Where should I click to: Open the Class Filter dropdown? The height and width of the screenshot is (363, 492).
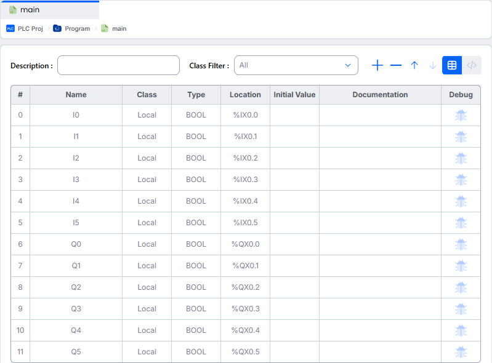296,65
